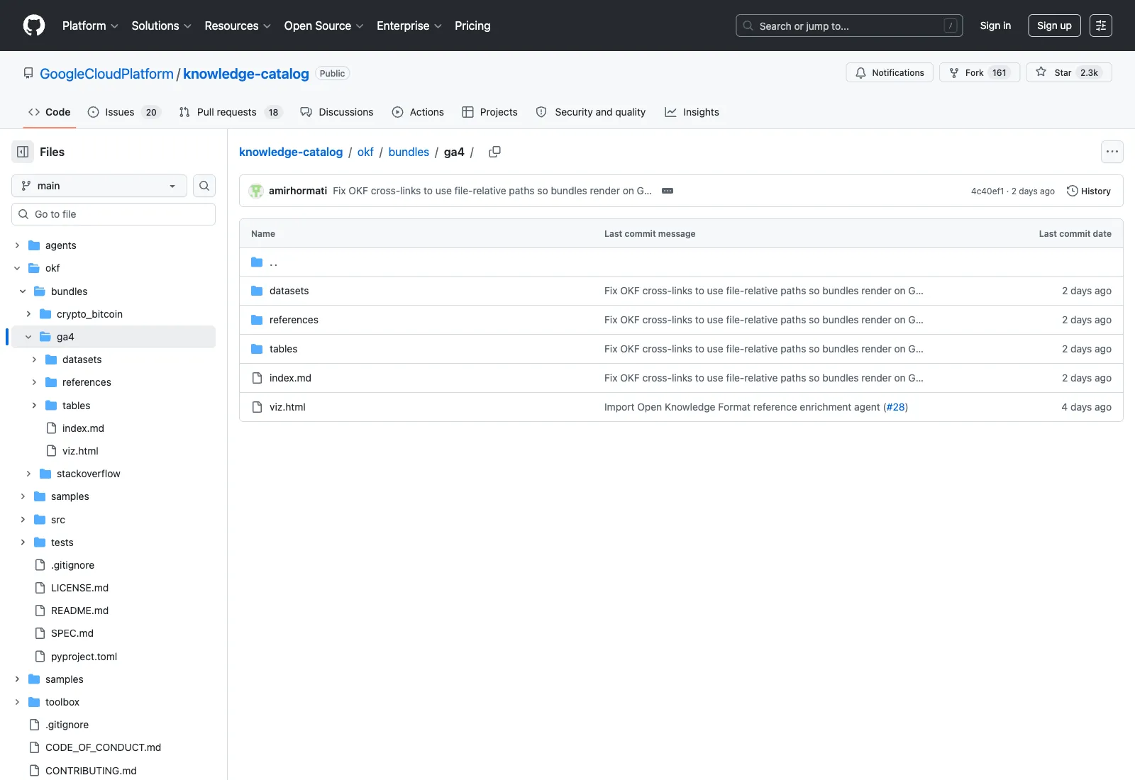Open SPEC.md in file tree
Screen dimensions: 1135x780
(x=72, y=633)
